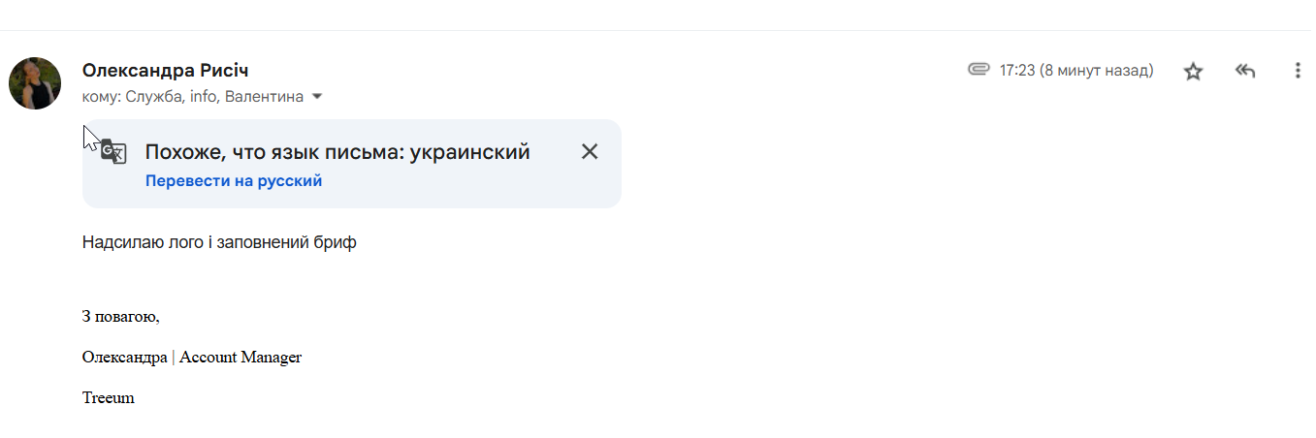Image resolution: width=1316 pixels, height=438 pixels.
Task: Open the sender's profile photo avatar
Action: [35, 83]
